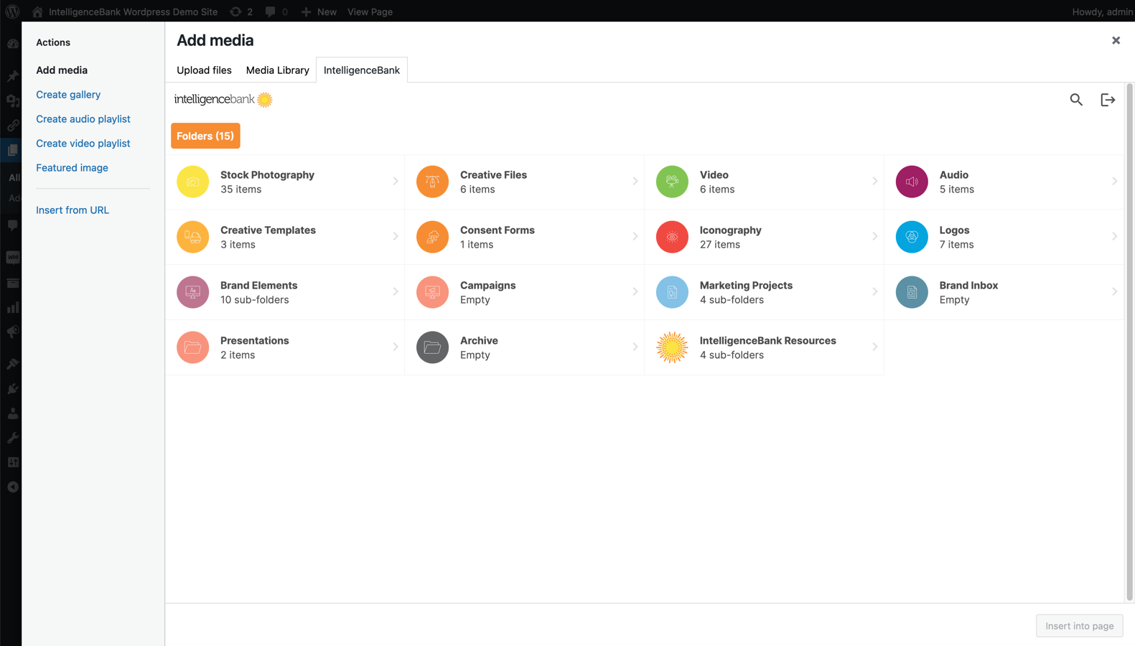The height and width of the screenshot is (646, 1135).
Task: Click the IntelligenceBank Wordpress Demo Site link
Action: [x=126, y=11]
